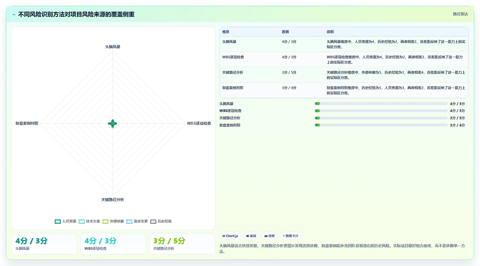The height and width of the screenshot is (266, 480).
Task: Click the 头脑风暴 label in progress list
Action: [x=226, y=104]
